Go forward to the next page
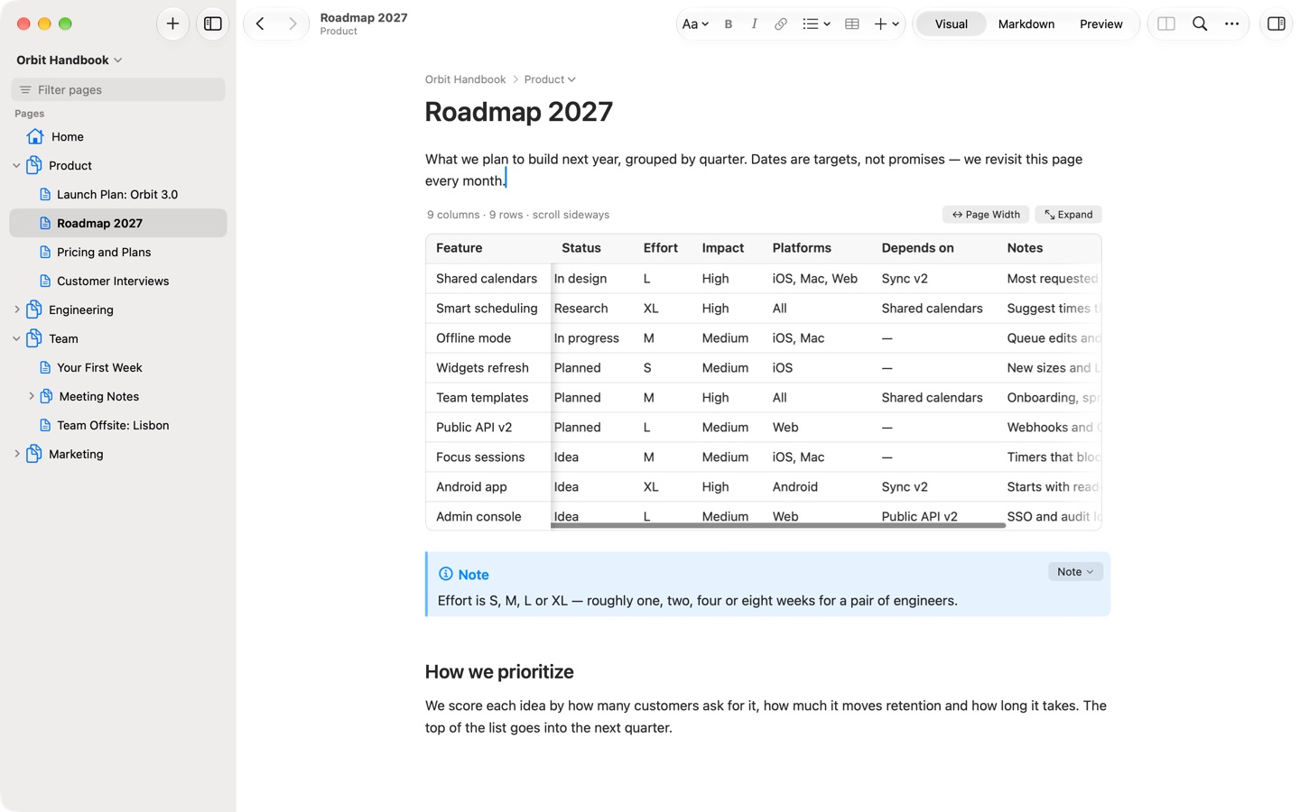The width and height of the screenshot is (1300, 812). pyautogui.click(x=292, y=23)
